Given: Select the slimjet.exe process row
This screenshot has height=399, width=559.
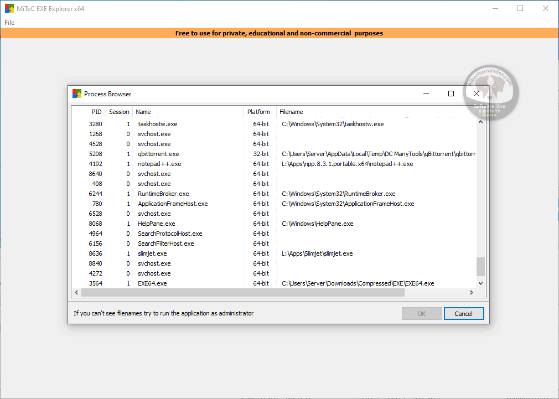Looking at the screenshot, I should coord(274,254).
